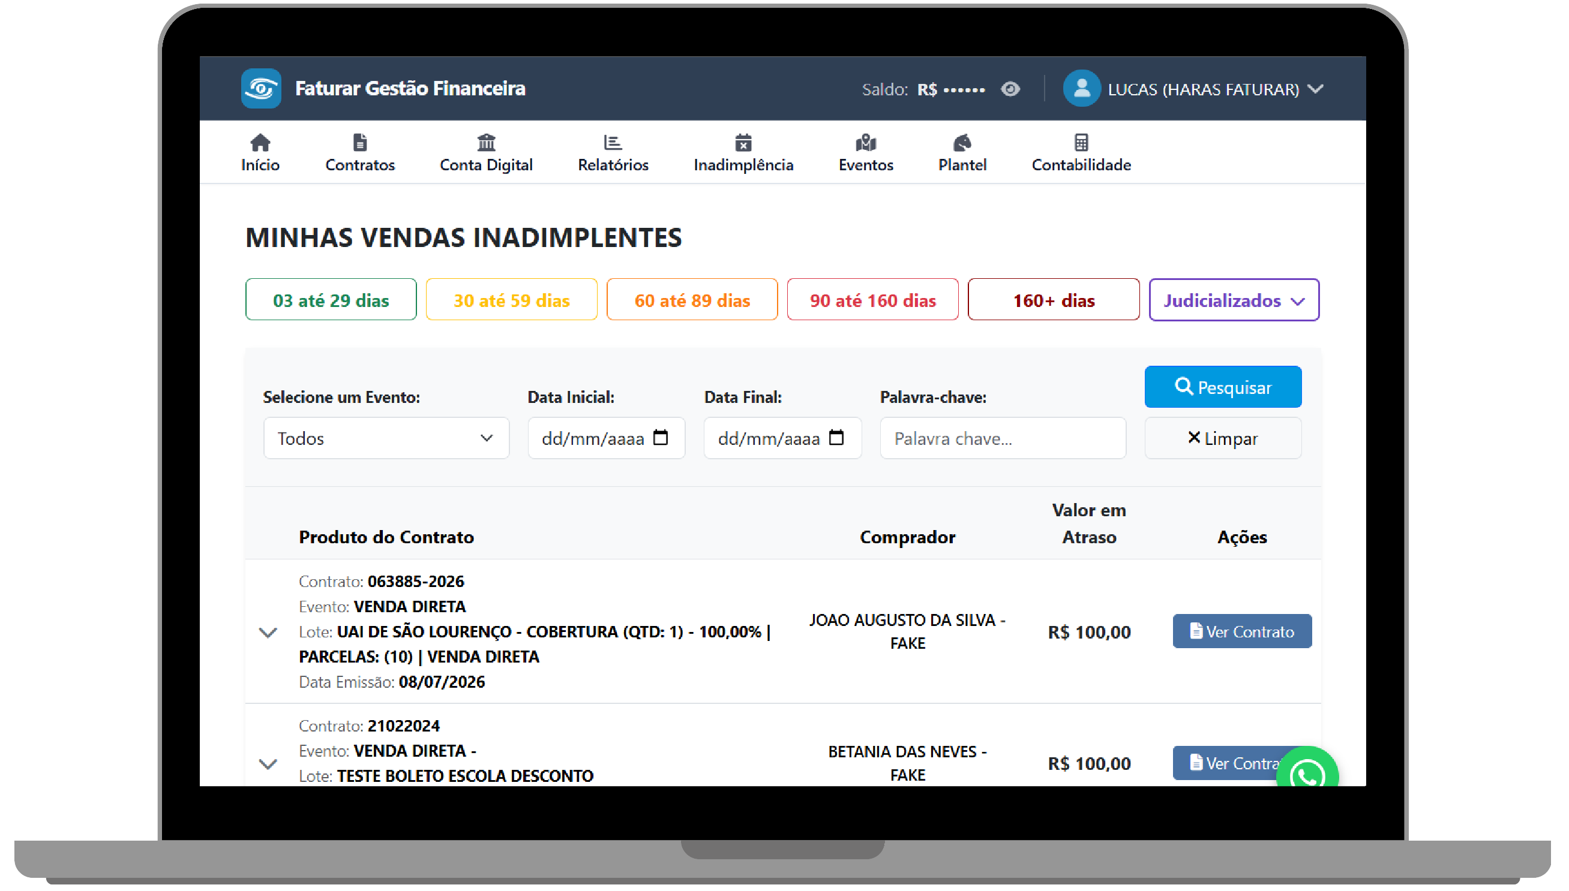Open the Contabilidade menu label
Image resolution: width=1569 pixels, height=891 pixels.
click(x=1083, y=165)
